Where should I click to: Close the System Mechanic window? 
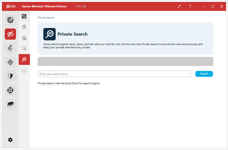point(221,6)
